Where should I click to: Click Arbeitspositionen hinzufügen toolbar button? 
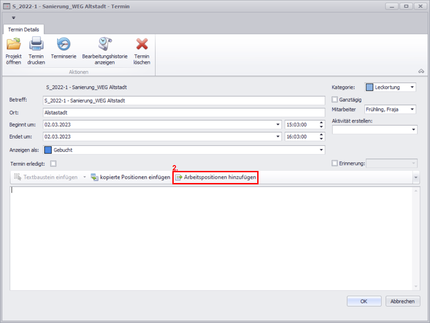pos(215,178)
